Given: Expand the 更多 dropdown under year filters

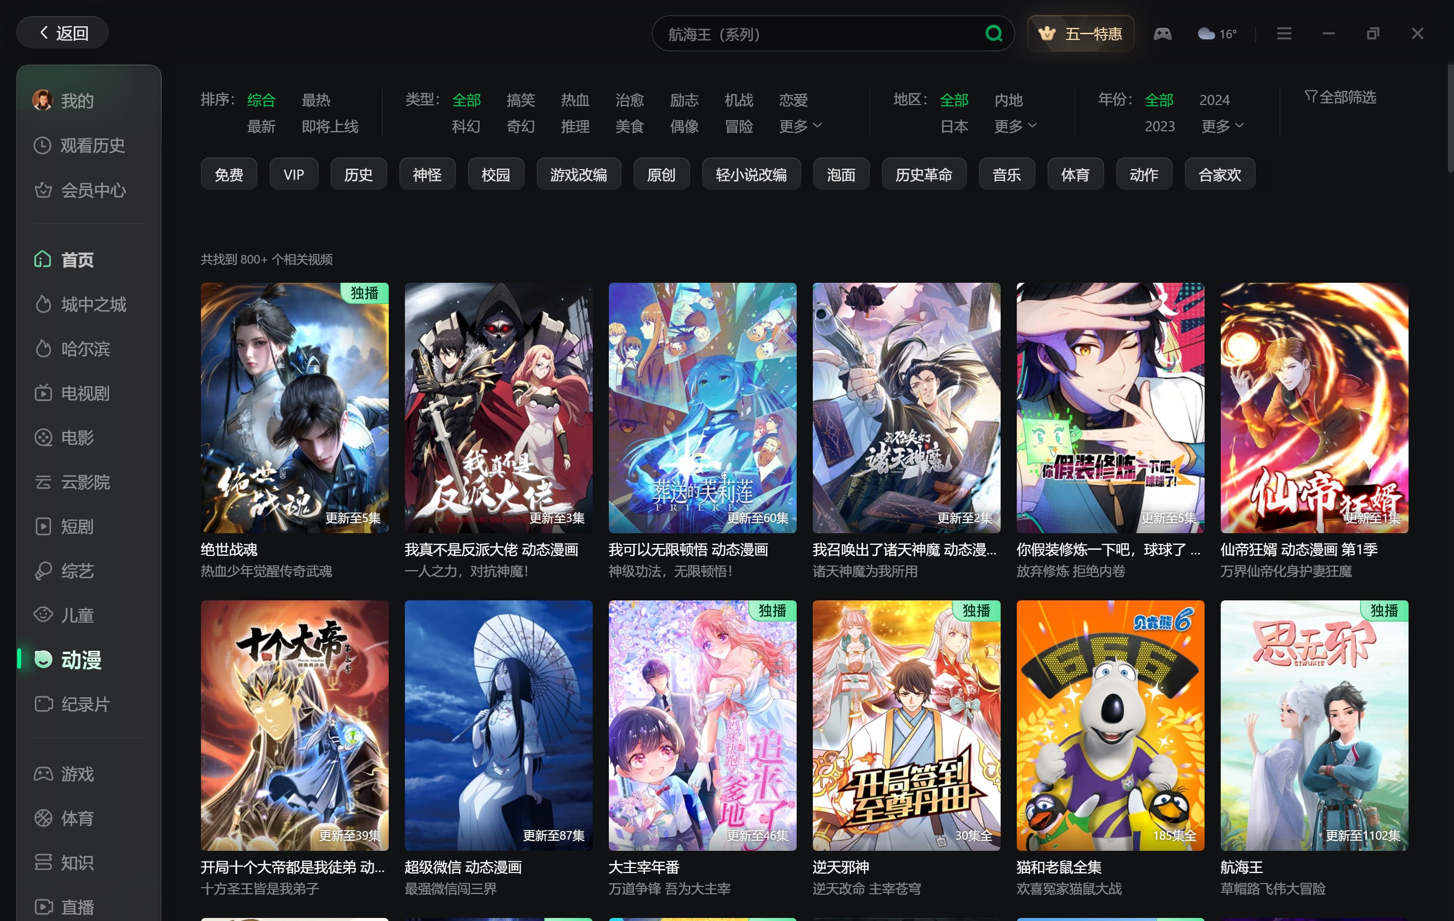Looking at the screenshot, I should [x=1223, y=126].
